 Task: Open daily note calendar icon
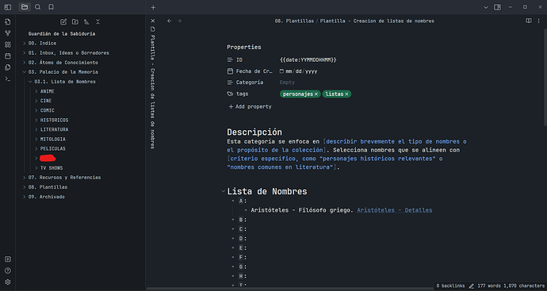pyautogui.click(x=8, y=56)
